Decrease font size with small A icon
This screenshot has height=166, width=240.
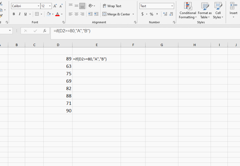[x=61, y=6]
